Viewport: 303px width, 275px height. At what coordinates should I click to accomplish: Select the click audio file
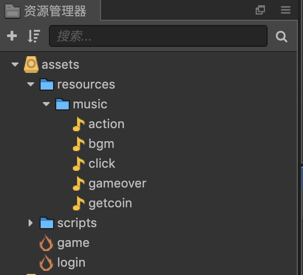tap(102, 164)
